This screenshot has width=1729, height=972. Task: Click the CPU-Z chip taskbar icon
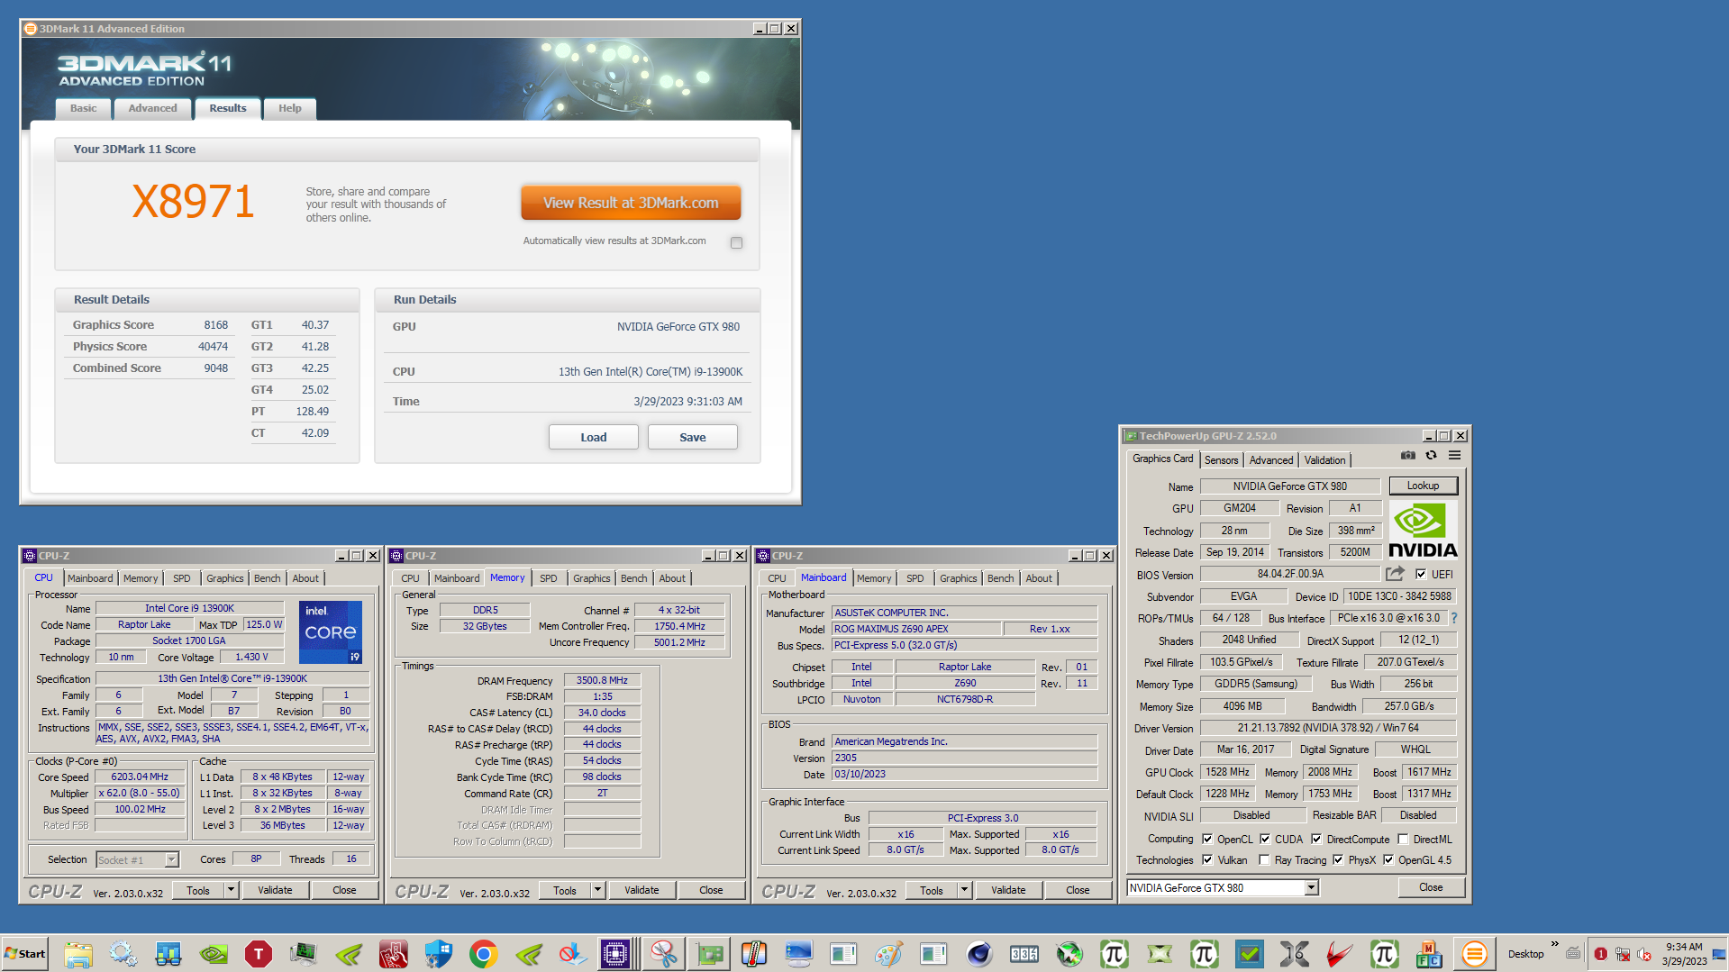(615, 954)
